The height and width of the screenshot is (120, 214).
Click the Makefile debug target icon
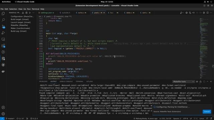[x=26, y=13]
